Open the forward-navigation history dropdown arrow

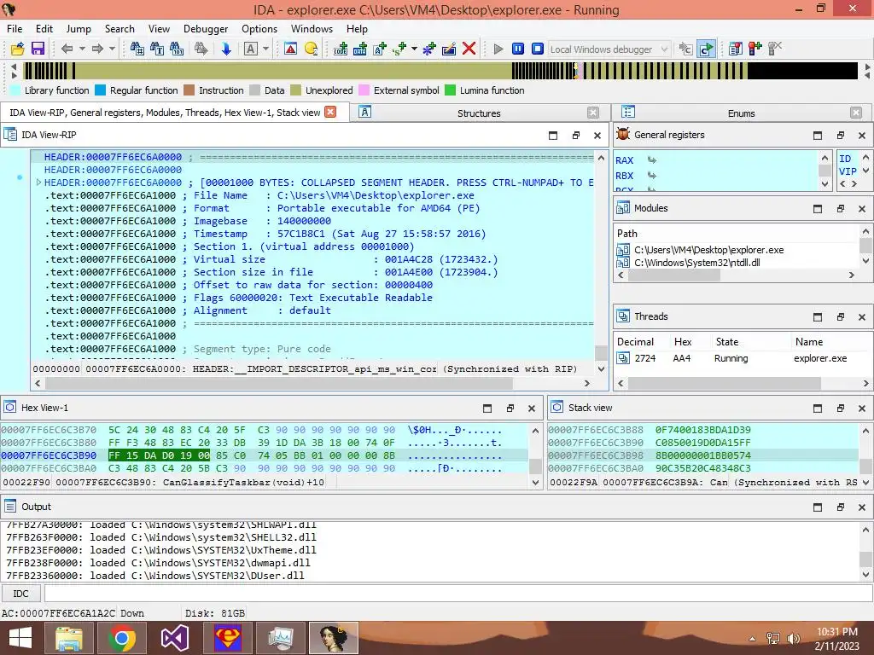click(x=112, y=49)
